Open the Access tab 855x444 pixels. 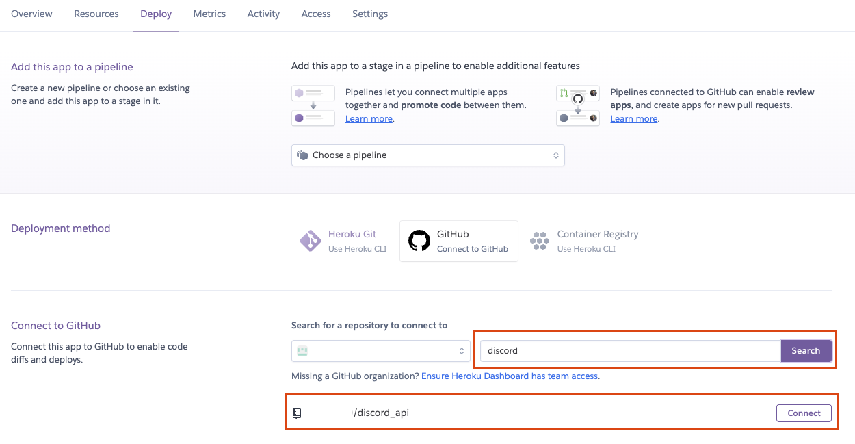pos(316,14)
